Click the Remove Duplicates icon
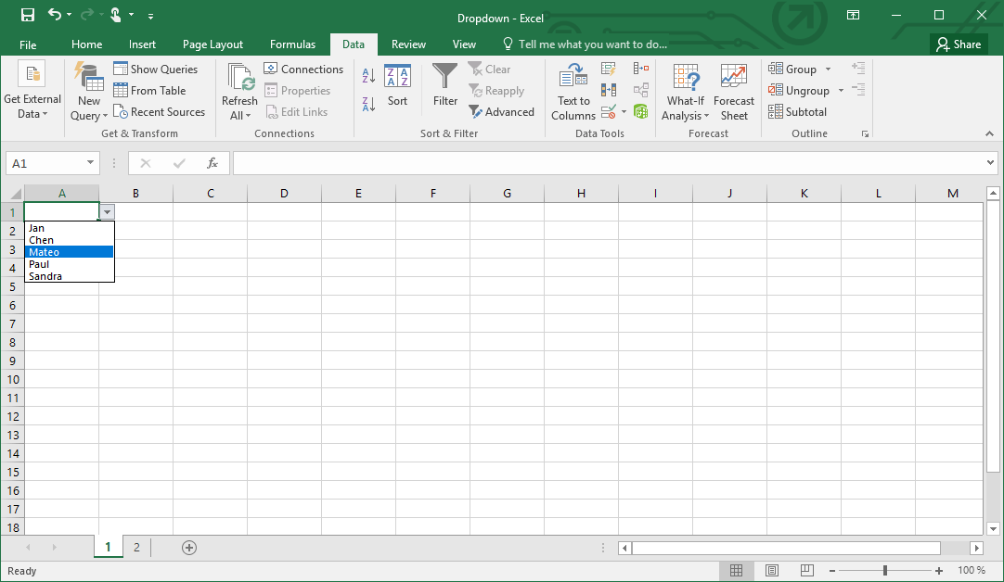The image size is (1004, 582). (608, 90)
